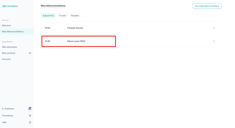Select the Aujourd'hui tab
This screenshot has width=235, height=128.
(x=48, y=15)
